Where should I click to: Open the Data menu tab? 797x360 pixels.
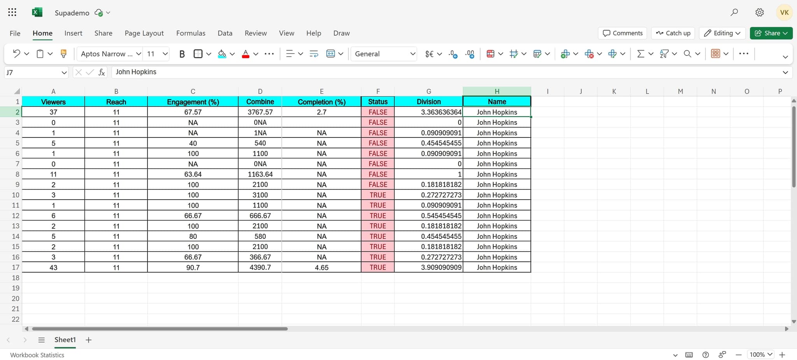225,33
